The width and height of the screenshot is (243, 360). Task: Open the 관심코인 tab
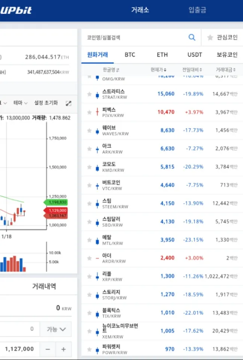click(222, 37)
